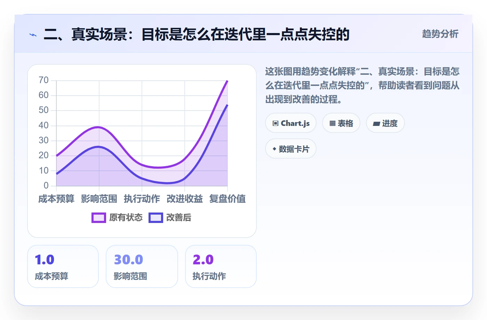
Task: Open the 影响范围 stat card showing 30.0
Action: coord(142,266)
